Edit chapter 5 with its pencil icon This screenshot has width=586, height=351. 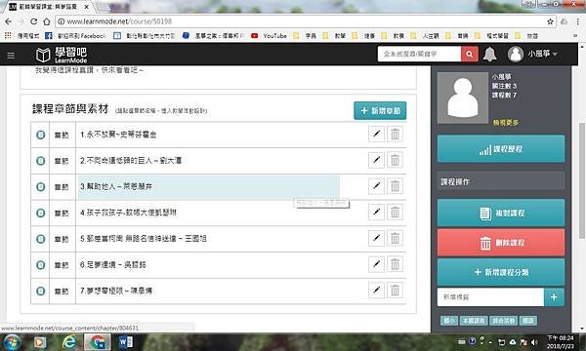coord(376,238)
